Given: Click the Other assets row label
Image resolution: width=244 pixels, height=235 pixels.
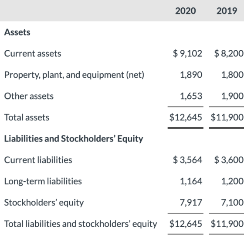Looking at the screenshot, I should point(29,96).
